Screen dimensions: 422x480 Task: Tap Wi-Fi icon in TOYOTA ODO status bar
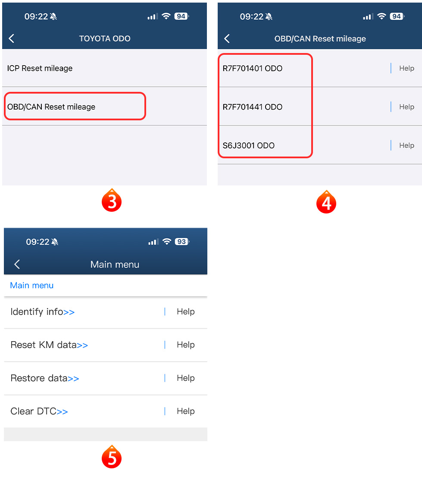(x=166, y=16)
